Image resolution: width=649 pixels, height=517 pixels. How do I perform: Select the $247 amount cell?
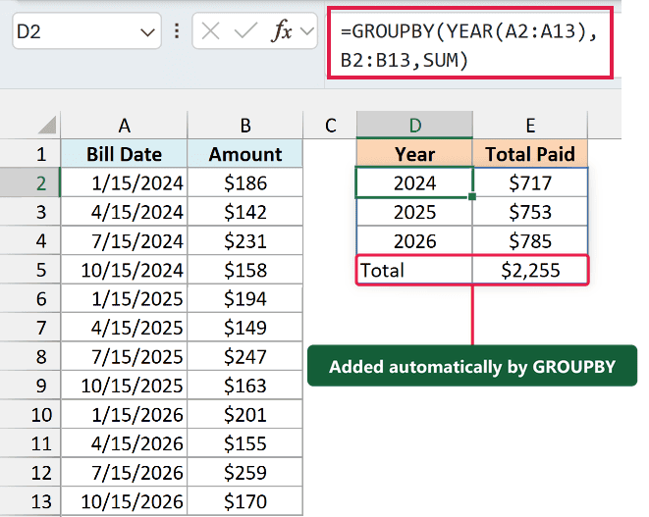click(x=245, y=356)
